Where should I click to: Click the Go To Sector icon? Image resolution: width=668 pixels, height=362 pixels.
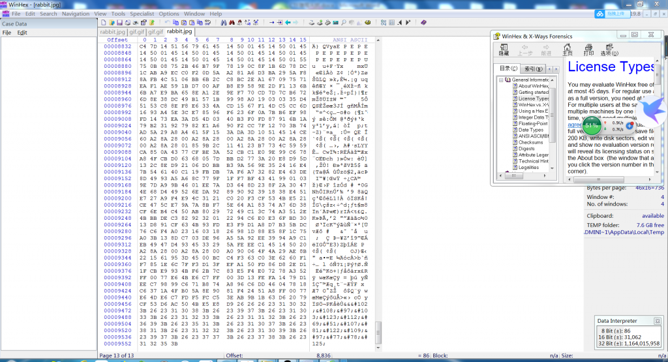coord(279,22)
